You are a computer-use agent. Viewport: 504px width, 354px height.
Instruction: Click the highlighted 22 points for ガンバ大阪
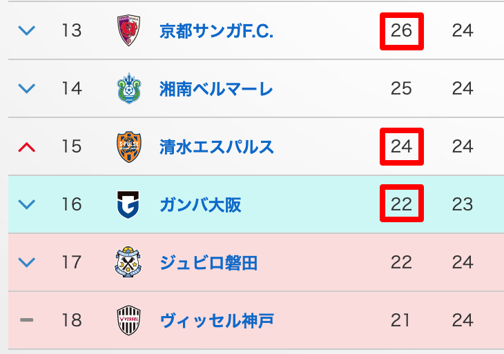pos(401,204)
